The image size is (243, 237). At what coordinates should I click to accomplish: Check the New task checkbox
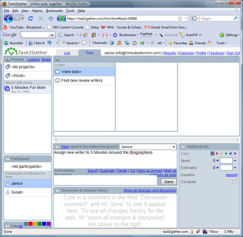pos(57,72)
